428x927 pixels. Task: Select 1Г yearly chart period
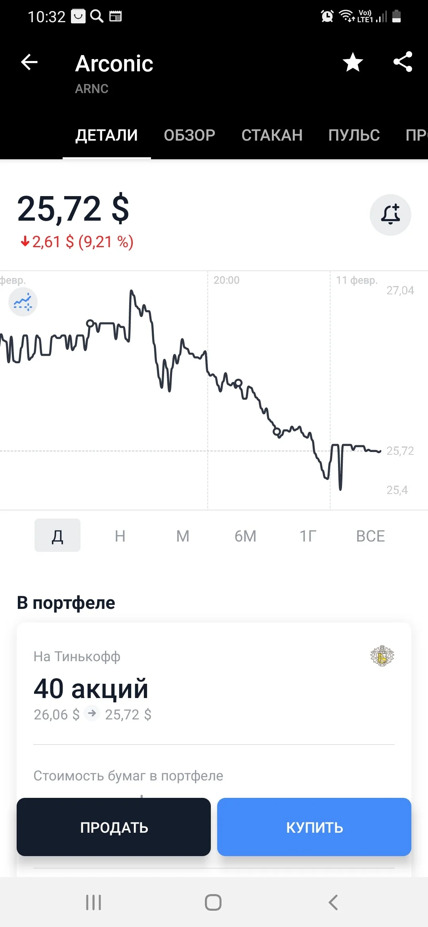(308, 536)
